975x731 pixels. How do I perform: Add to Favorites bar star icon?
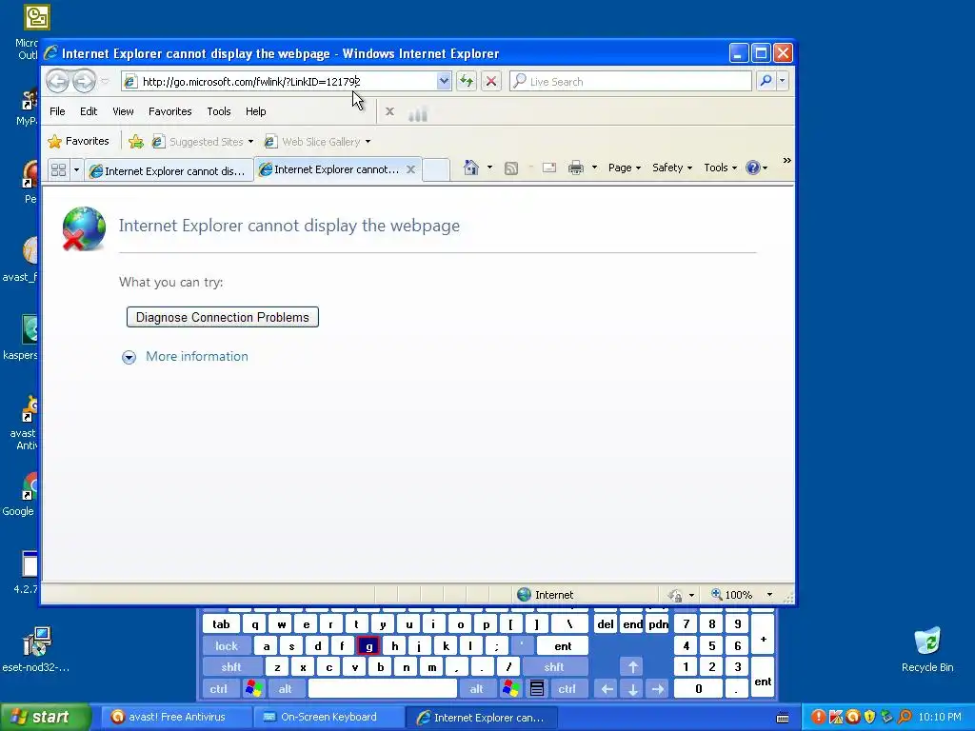point(135,142)
